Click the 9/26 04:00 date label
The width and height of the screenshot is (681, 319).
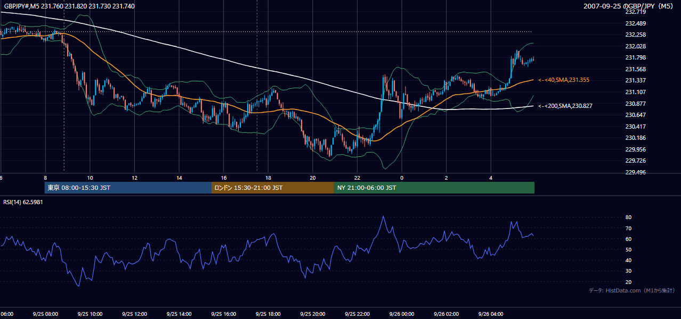point(491,314)
